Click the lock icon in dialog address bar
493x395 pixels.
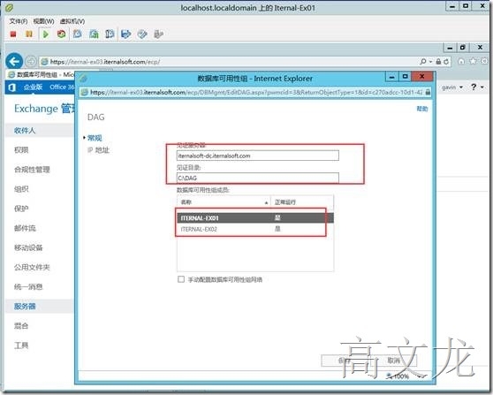(x=428, y=92)
